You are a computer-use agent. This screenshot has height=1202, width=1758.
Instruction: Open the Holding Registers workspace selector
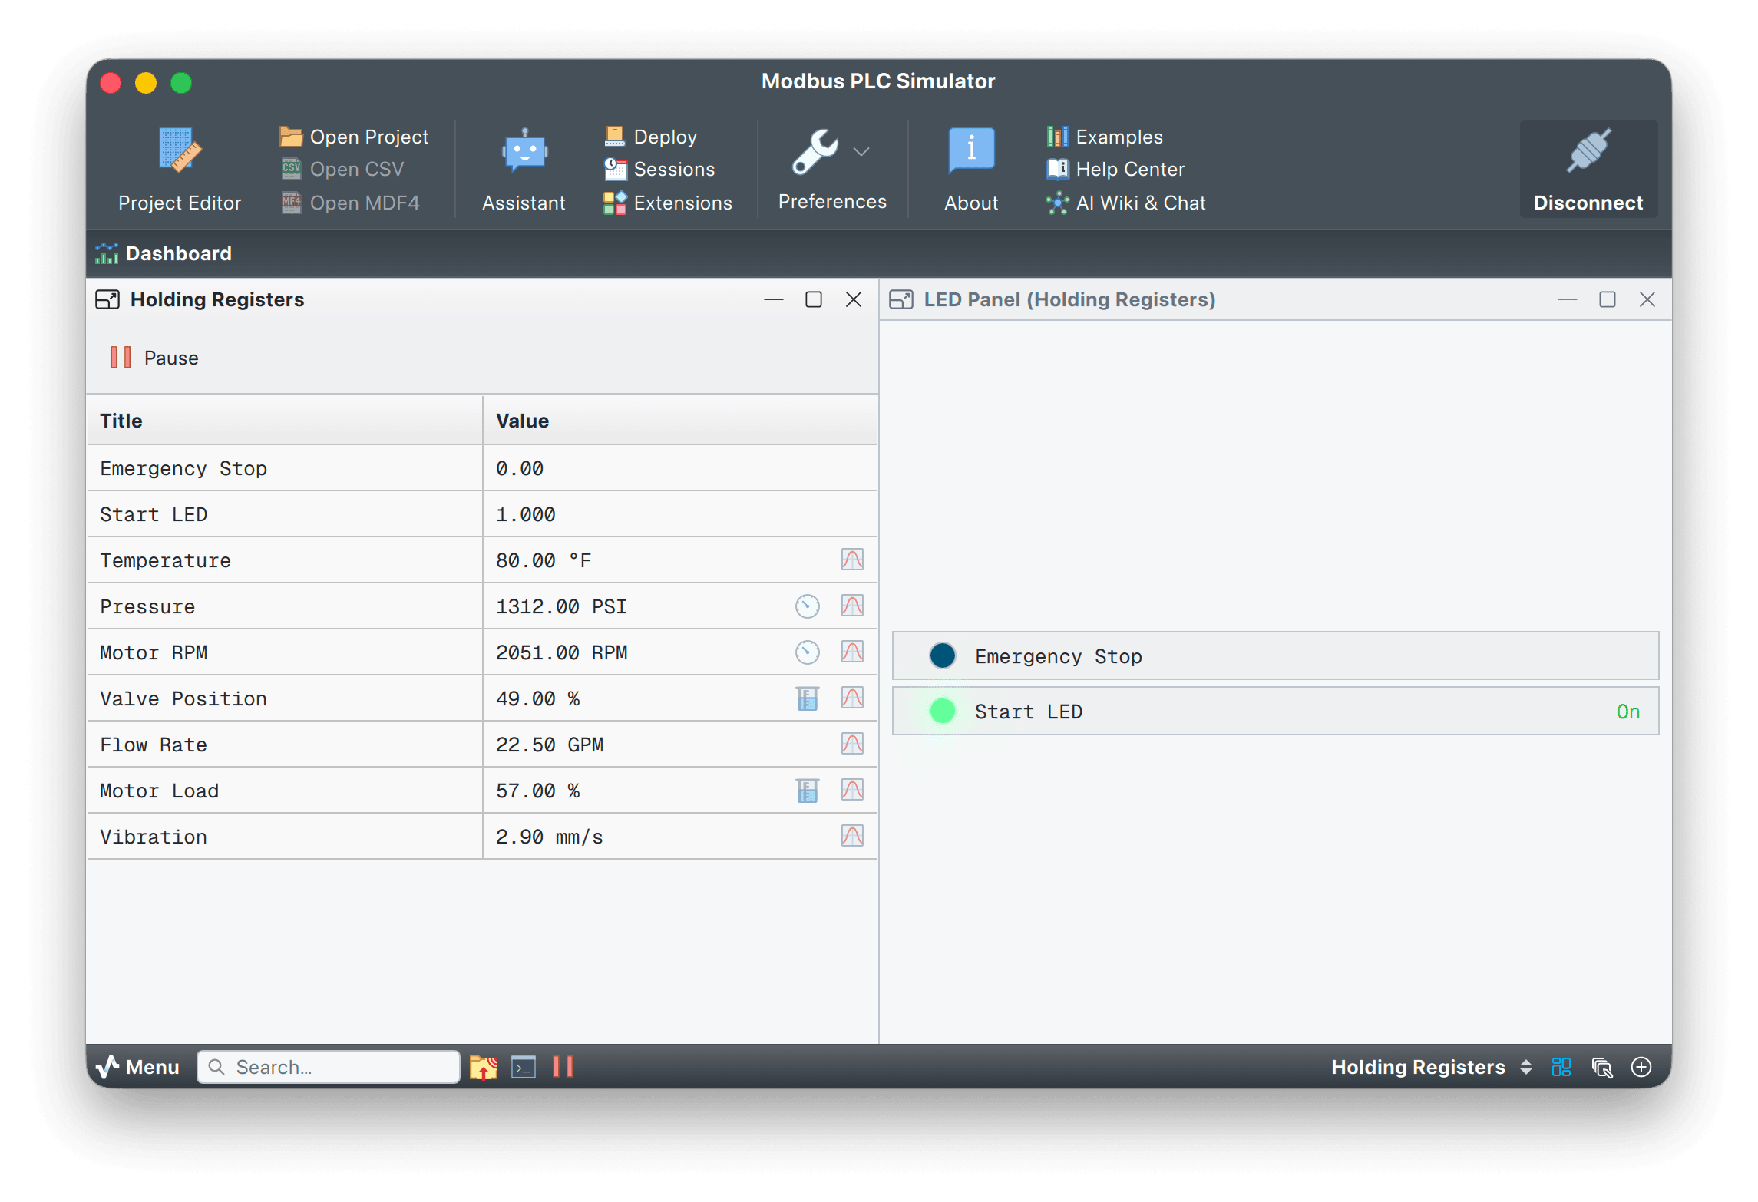[1431, 1067]
